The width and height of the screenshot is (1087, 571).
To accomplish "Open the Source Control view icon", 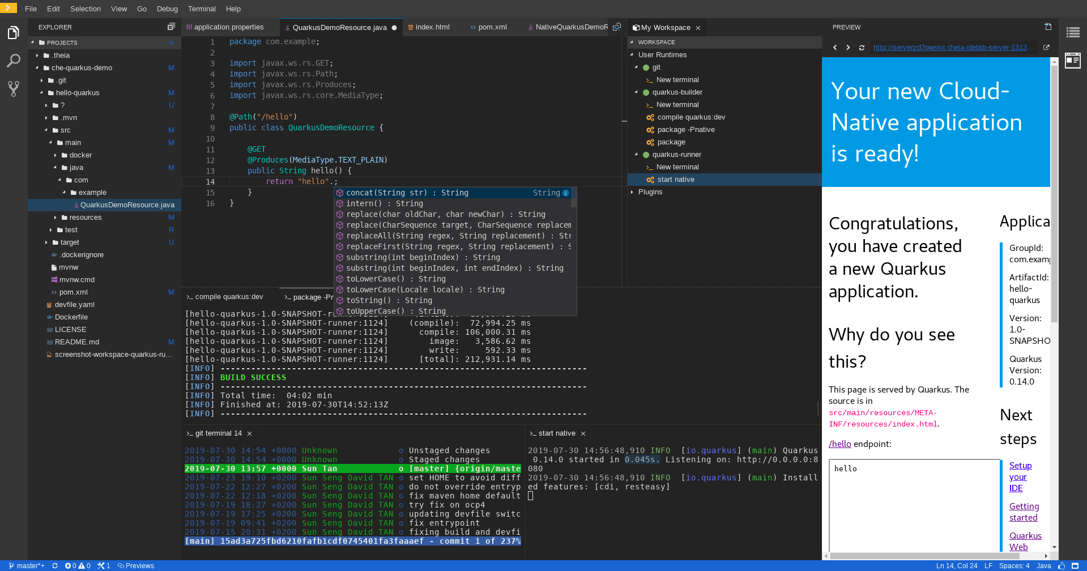I will (x=14, y=88).
